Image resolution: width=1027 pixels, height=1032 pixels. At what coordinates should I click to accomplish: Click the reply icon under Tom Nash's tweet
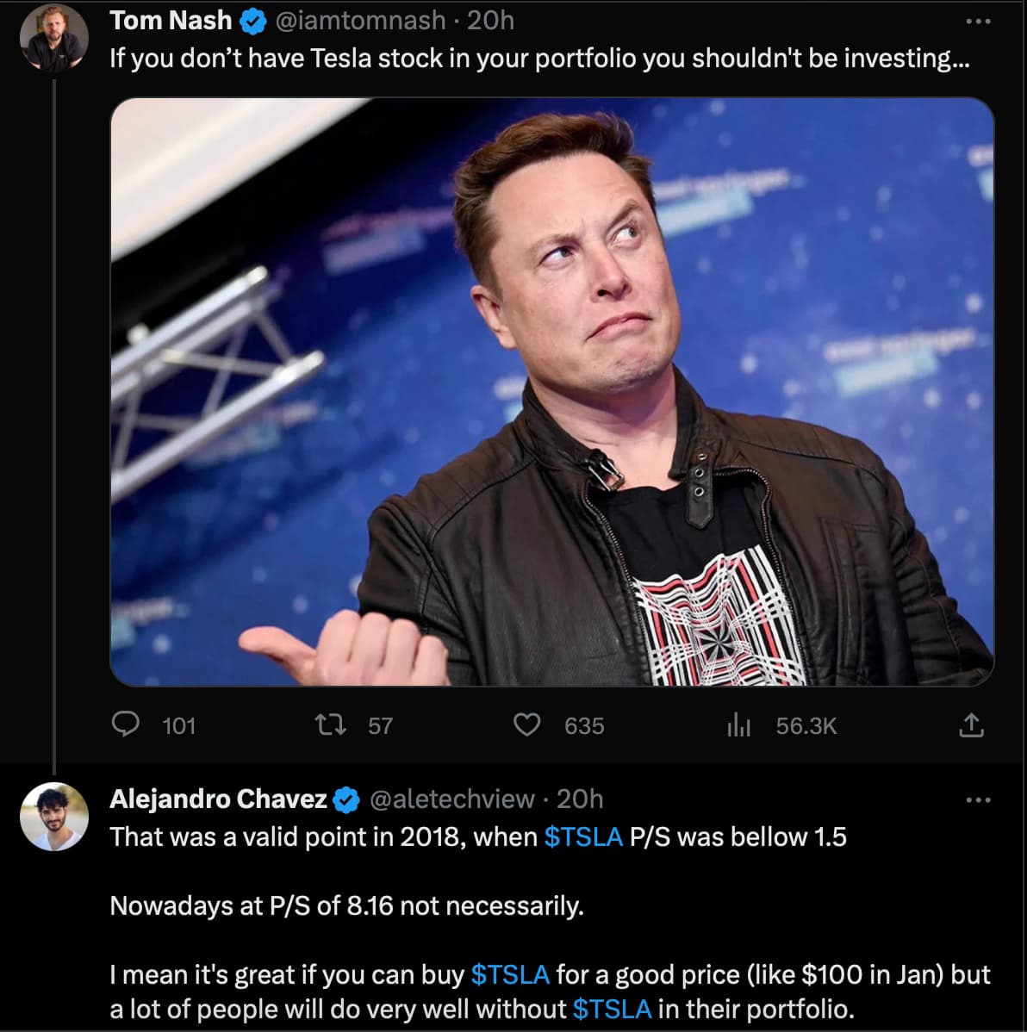126,725
